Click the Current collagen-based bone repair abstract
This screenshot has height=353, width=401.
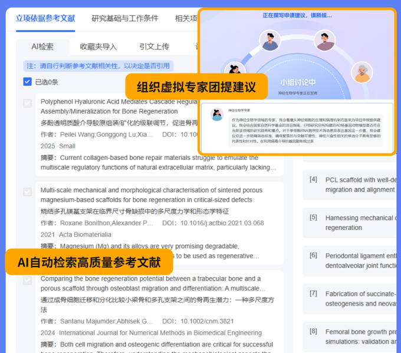(x=158, y=163)
